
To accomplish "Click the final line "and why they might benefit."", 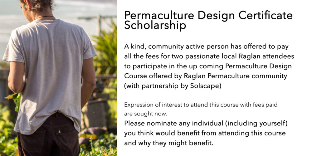I will pyautogui.click(x=169, y=143).
